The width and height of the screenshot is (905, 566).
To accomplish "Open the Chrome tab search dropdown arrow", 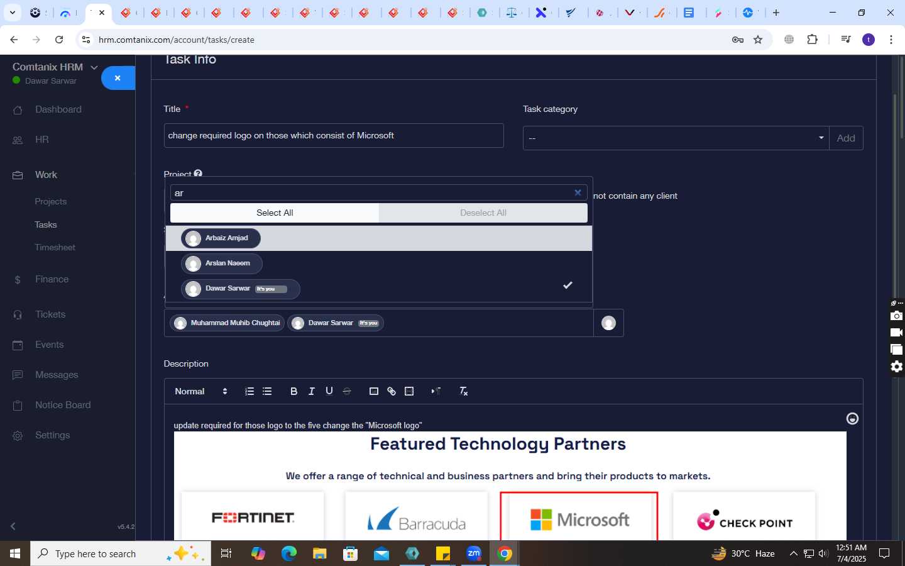I will tap(13, 13).
